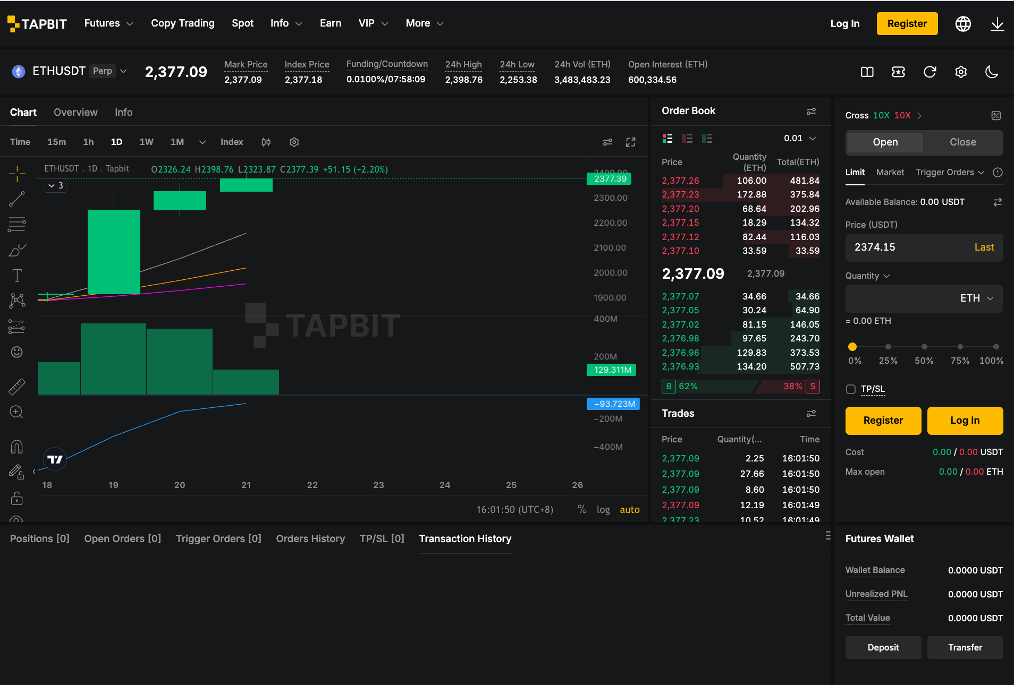Select the ruler measure tool
The width and height of the screenshot is (1014, 685).
(17, 387)
